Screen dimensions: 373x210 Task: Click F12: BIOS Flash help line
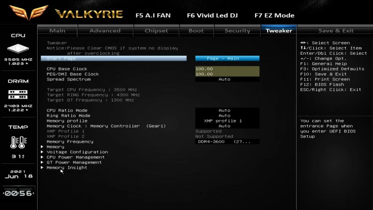(x=322, y=85)
